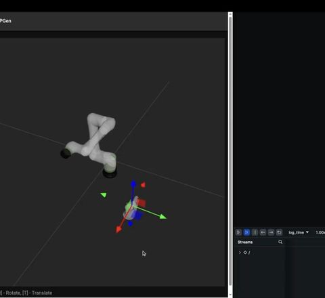Click the 1.00x playback speed value
The height and width of the screenshot is (298, 325).
pos(320,232)
